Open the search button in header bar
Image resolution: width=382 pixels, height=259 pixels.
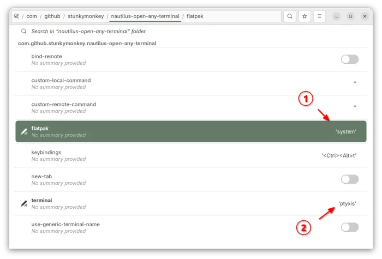click(290, 16)
